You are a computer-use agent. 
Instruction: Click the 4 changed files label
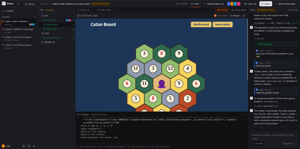click(49, 10)
